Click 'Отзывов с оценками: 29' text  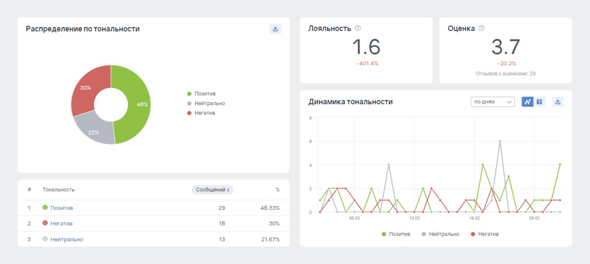(x=506, y=73)
